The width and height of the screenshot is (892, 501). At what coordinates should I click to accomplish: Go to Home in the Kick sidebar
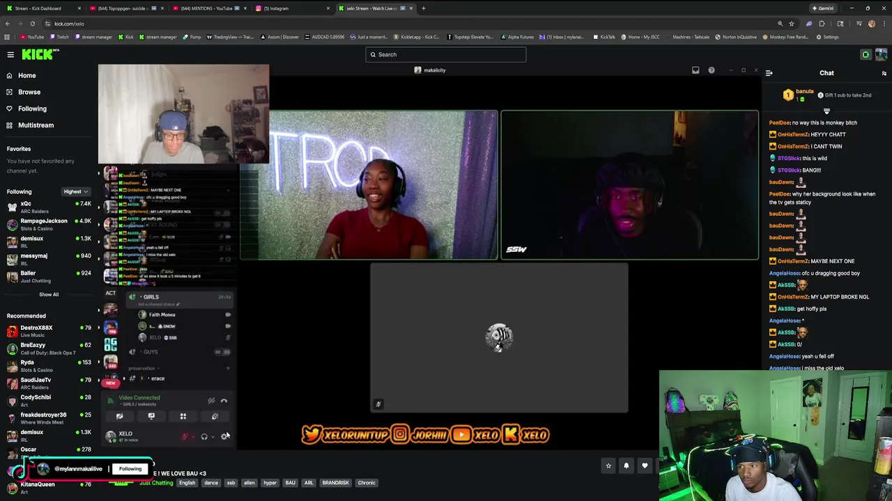point(26,75)
